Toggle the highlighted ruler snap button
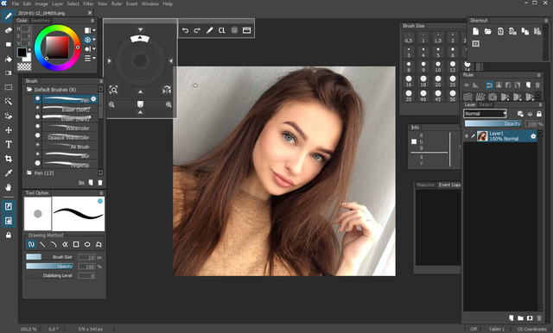 click(x=489, y=85)
